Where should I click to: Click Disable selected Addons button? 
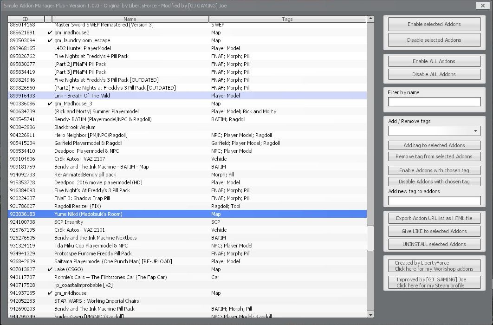[x=434, y=40]
